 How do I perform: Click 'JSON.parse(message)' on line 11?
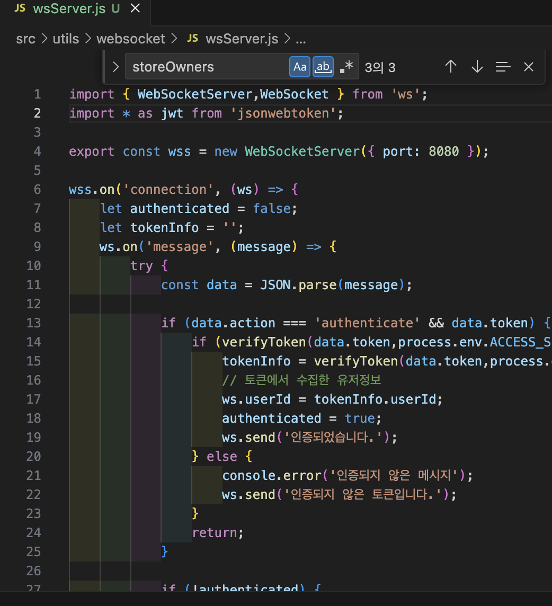point(333,285)
